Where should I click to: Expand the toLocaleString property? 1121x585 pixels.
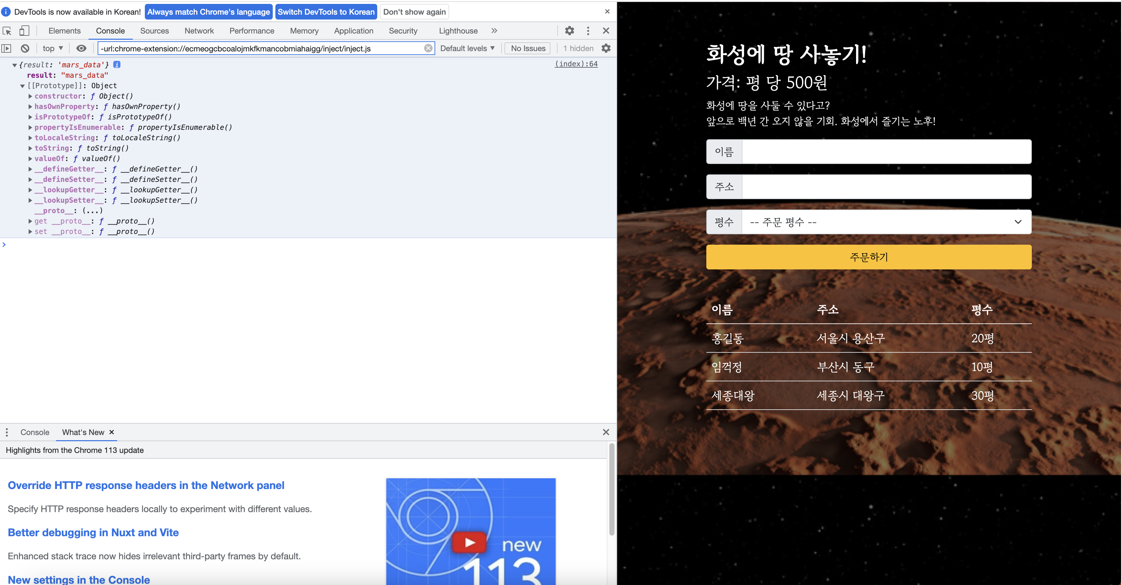click(30, 138)
